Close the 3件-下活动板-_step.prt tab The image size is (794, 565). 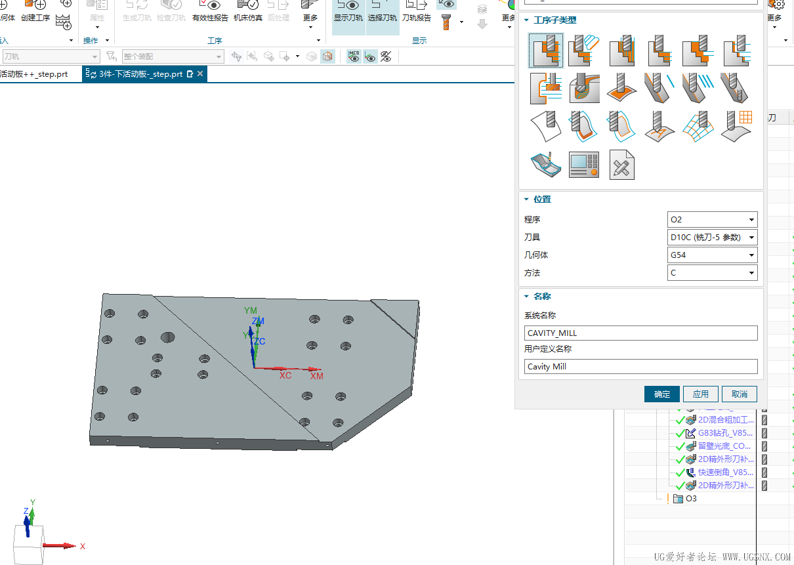(x=200, y=74)
